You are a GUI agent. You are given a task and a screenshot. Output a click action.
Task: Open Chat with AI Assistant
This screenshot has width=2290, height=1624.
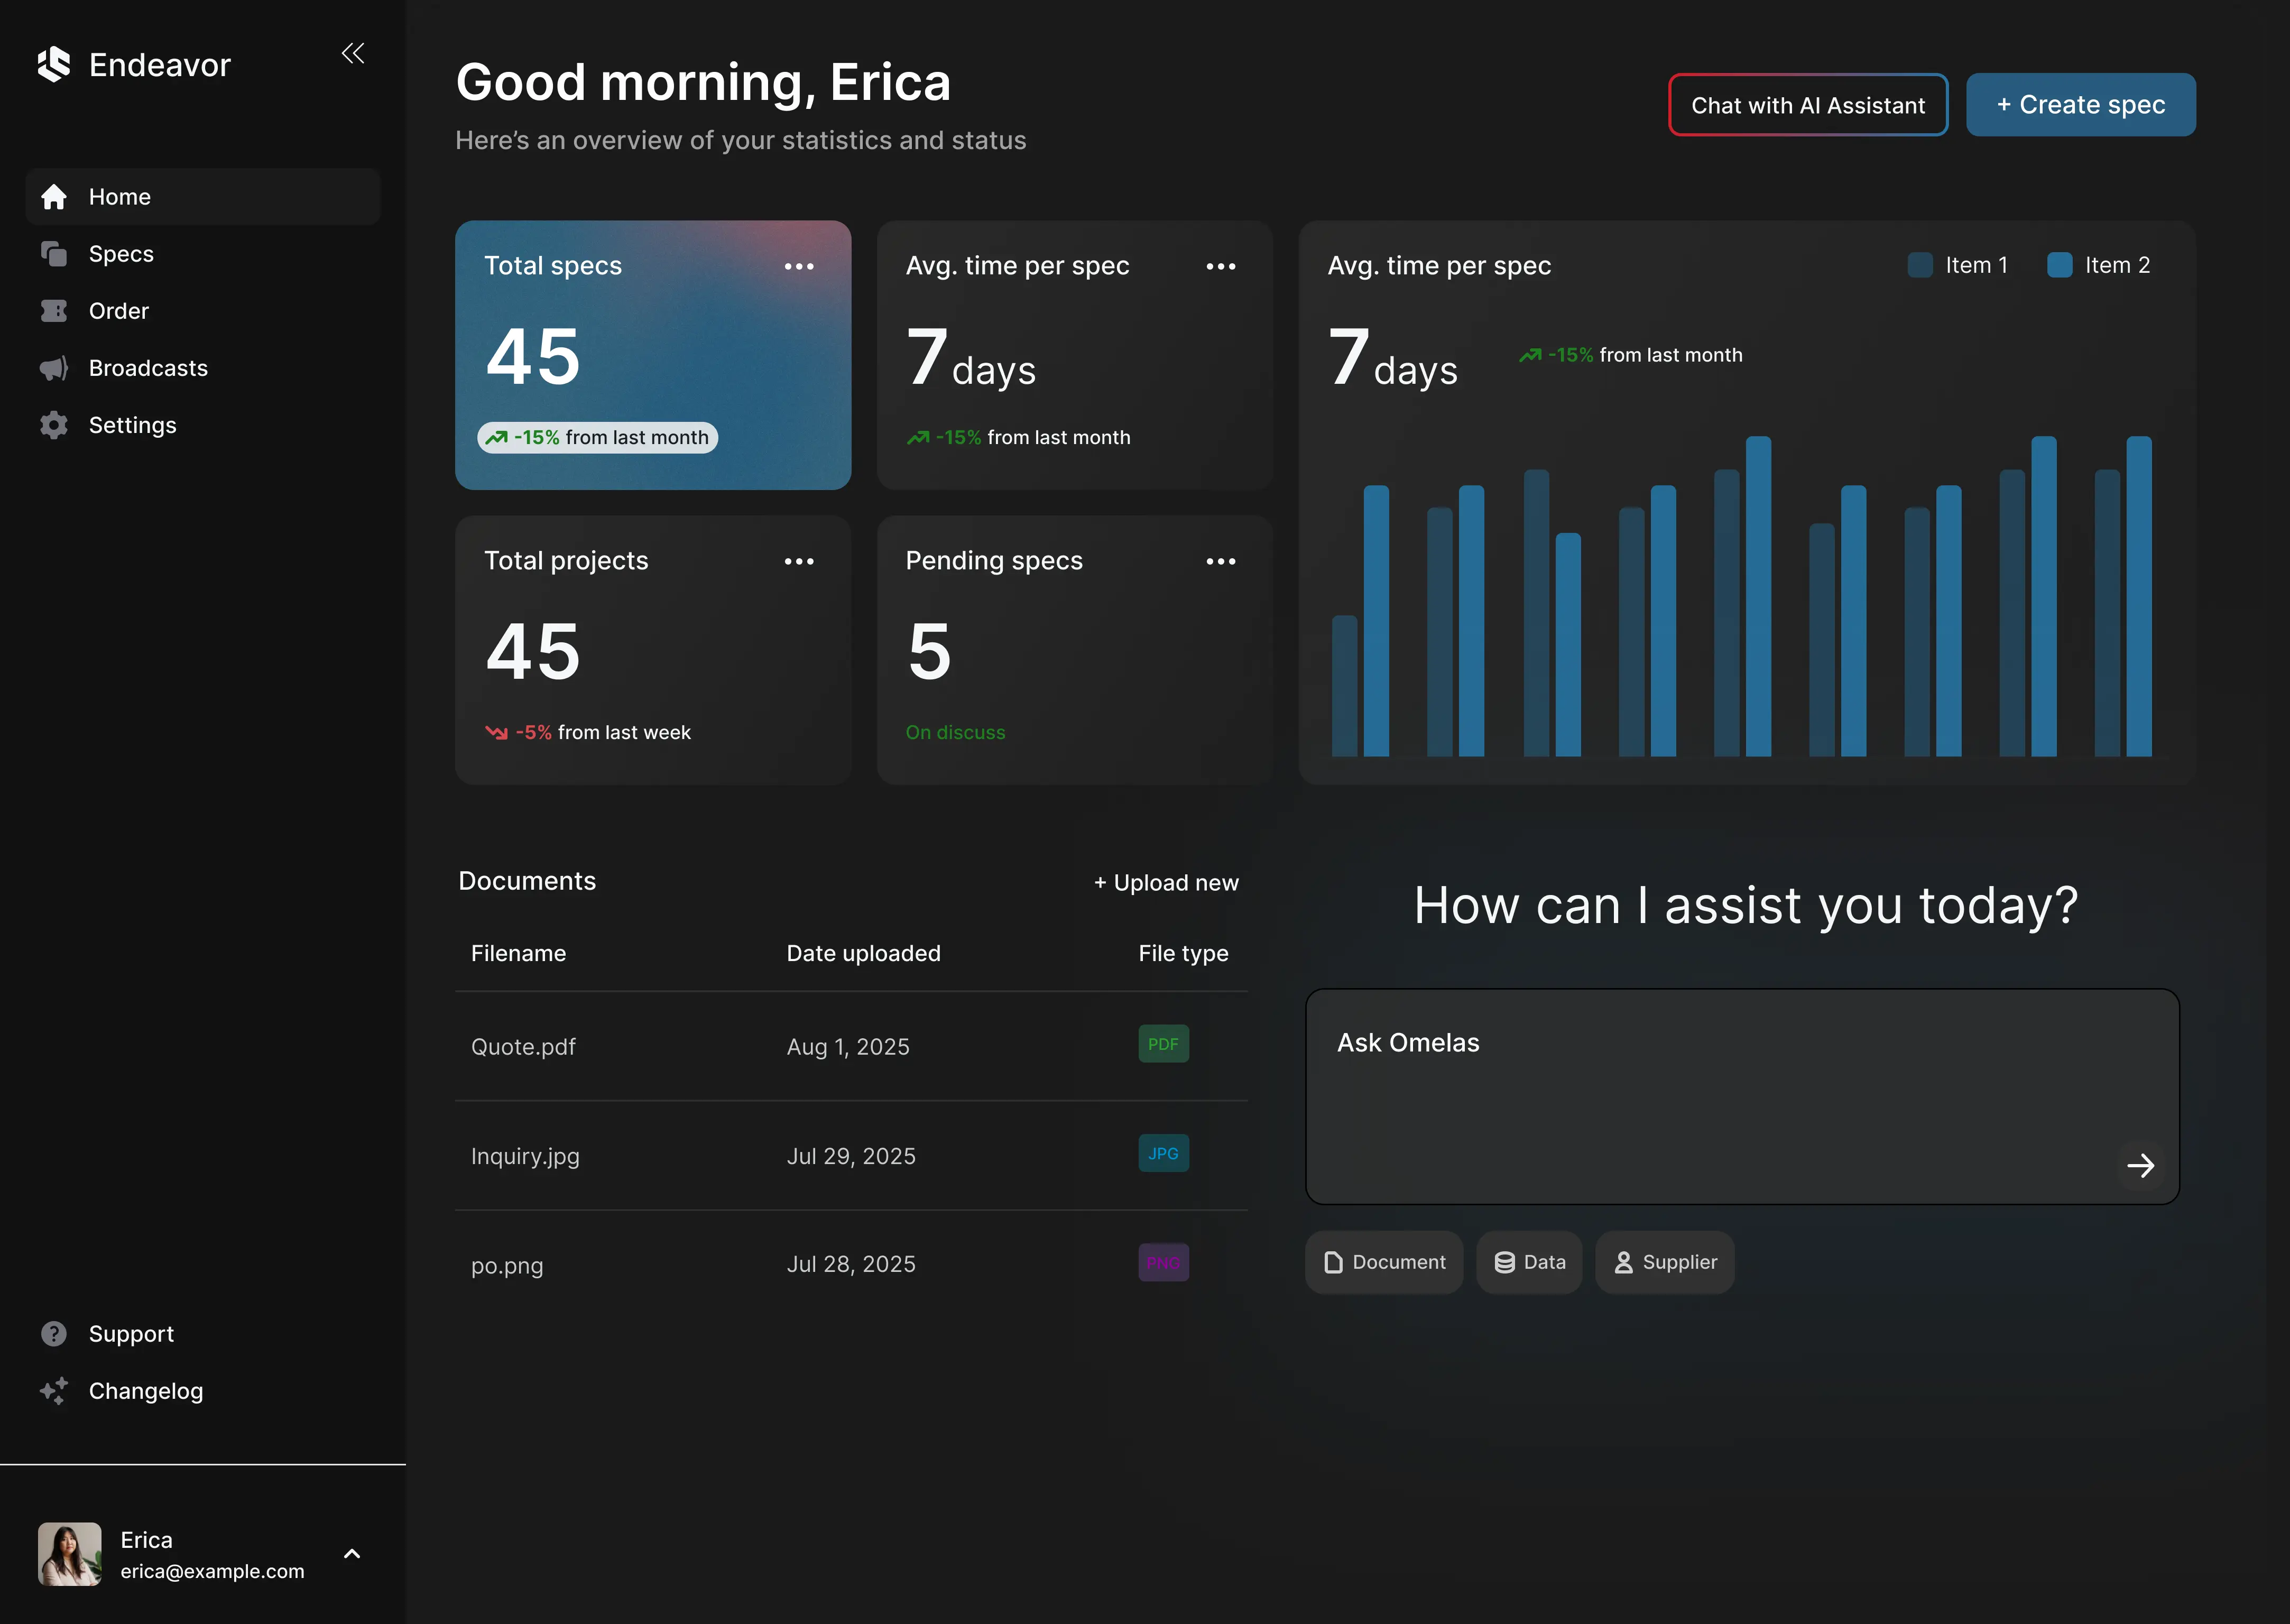[x=1807, y=104]
